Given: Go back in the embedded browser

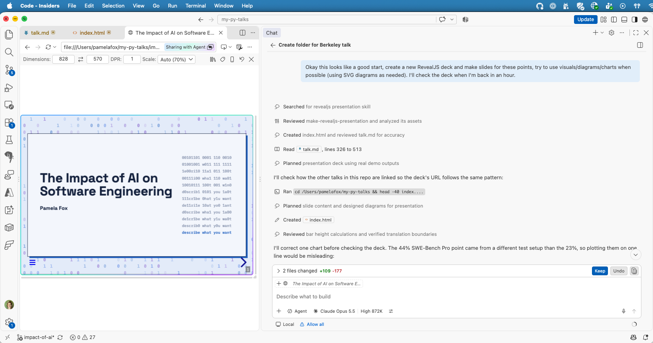Looking at the screenshot, I should coord(27,47).
